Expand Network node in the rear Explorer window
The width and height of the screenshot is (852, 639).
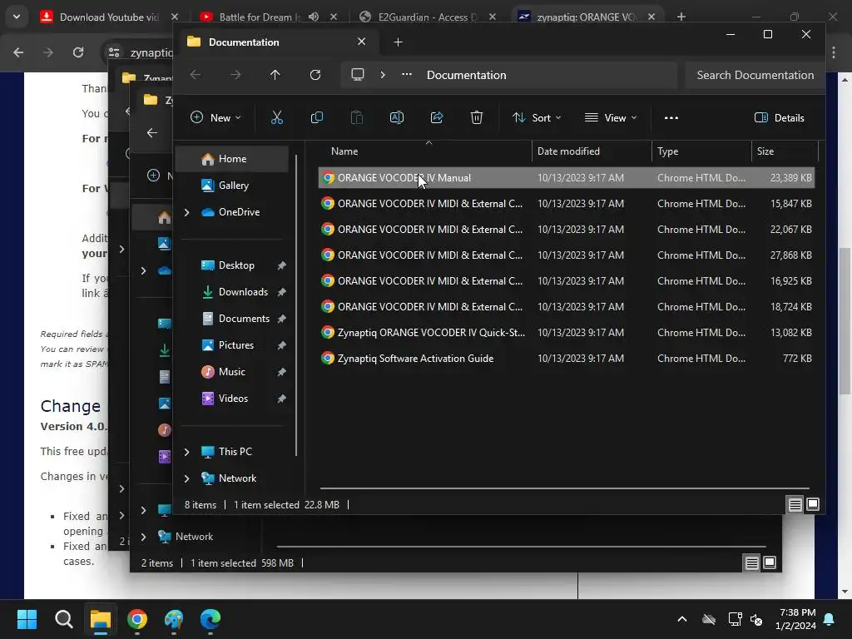pyautogui.click(x=143, y=537)
